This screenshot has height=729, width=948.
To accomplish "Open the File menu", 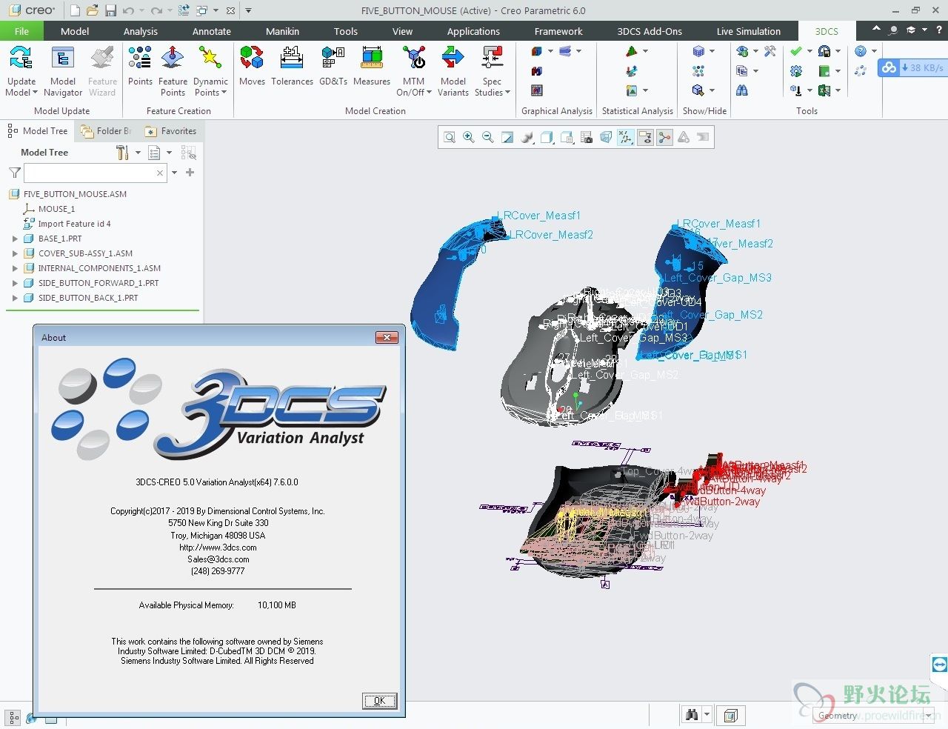I will tap(21, 31).
